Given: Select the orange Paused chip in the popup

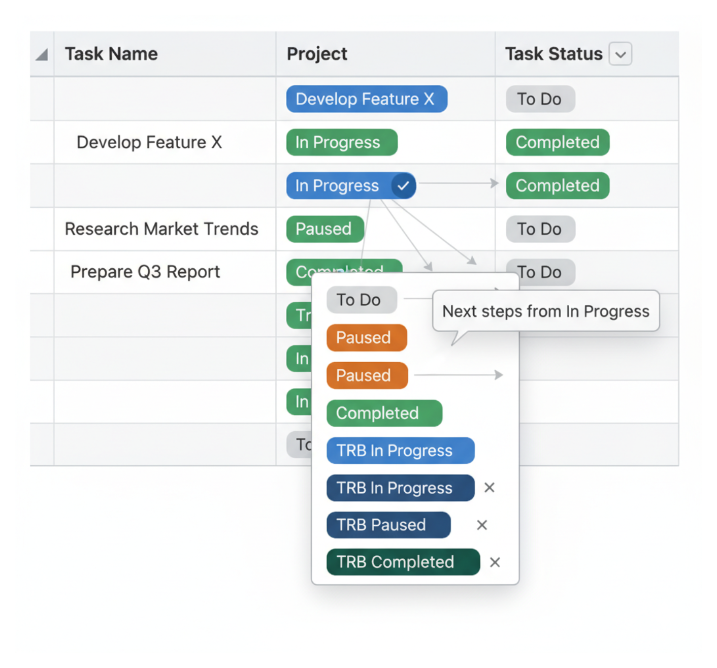Looking at the screenshot, I should click(367, 338).
